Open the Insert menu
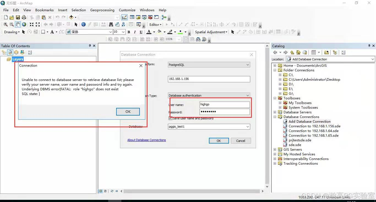The image size is (376, 202). click(x=62, y=10)
